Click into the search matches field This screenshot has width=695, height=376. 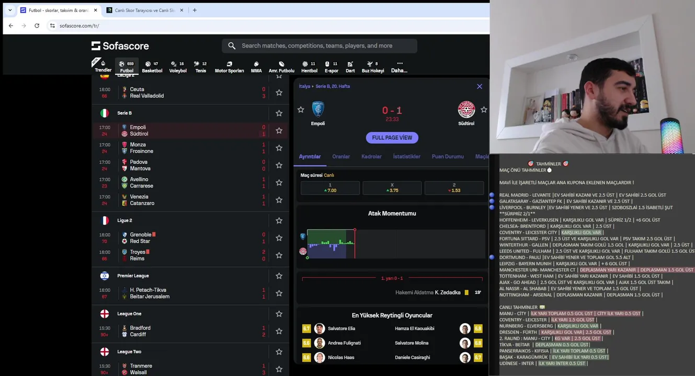tap(320, 46)
